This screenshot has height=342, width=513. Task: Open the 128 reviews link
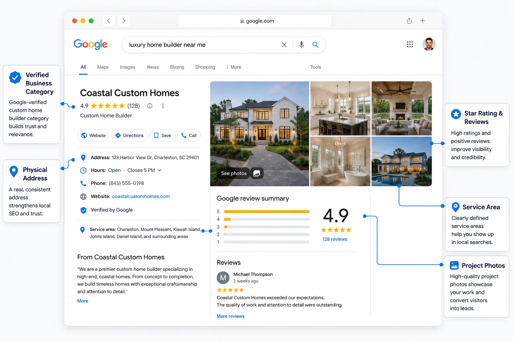click(x=335, y=239)
